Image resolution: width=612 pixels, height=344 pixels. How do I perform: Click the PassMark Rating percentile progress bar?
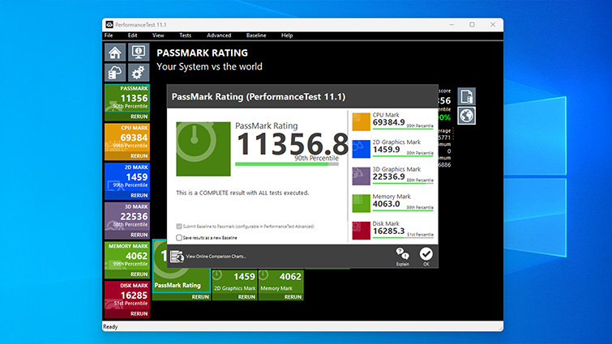tap(287, 164)
